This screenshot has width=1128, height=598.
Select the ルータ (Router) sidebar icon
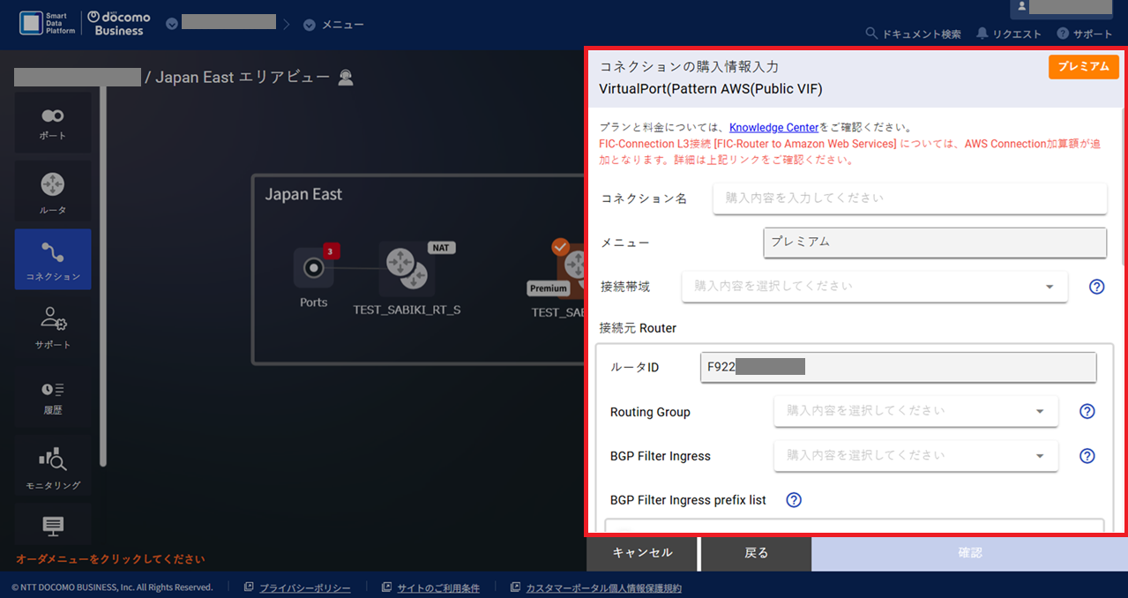pyautogui.click(x=52, y=191)
